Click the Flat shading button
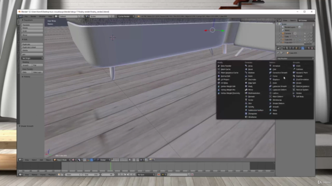Viewport: 332px width, 186px height. coord(38,65)
